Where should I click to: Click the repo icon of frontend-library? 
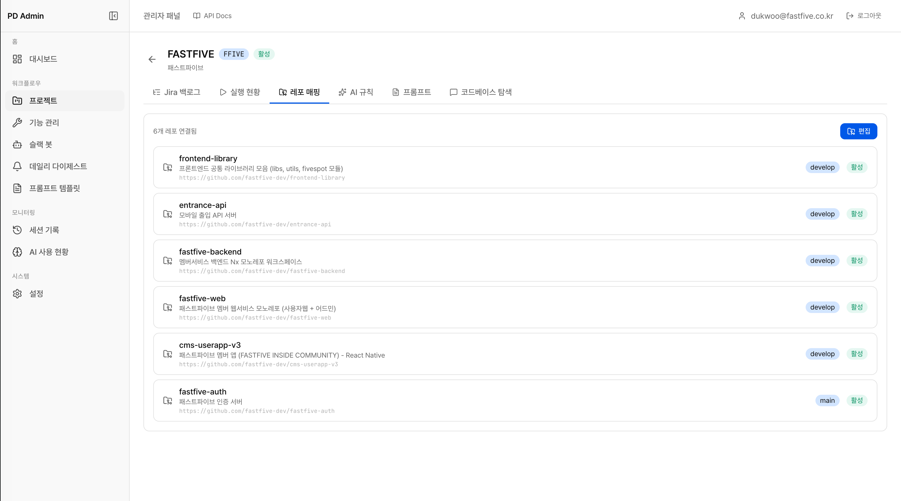tap(168, 168)
